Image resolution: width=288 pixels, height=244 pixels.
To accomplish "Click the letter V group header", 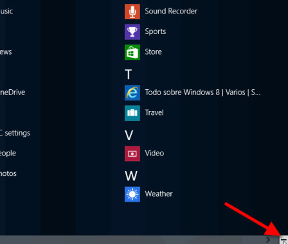I will 129,135.
